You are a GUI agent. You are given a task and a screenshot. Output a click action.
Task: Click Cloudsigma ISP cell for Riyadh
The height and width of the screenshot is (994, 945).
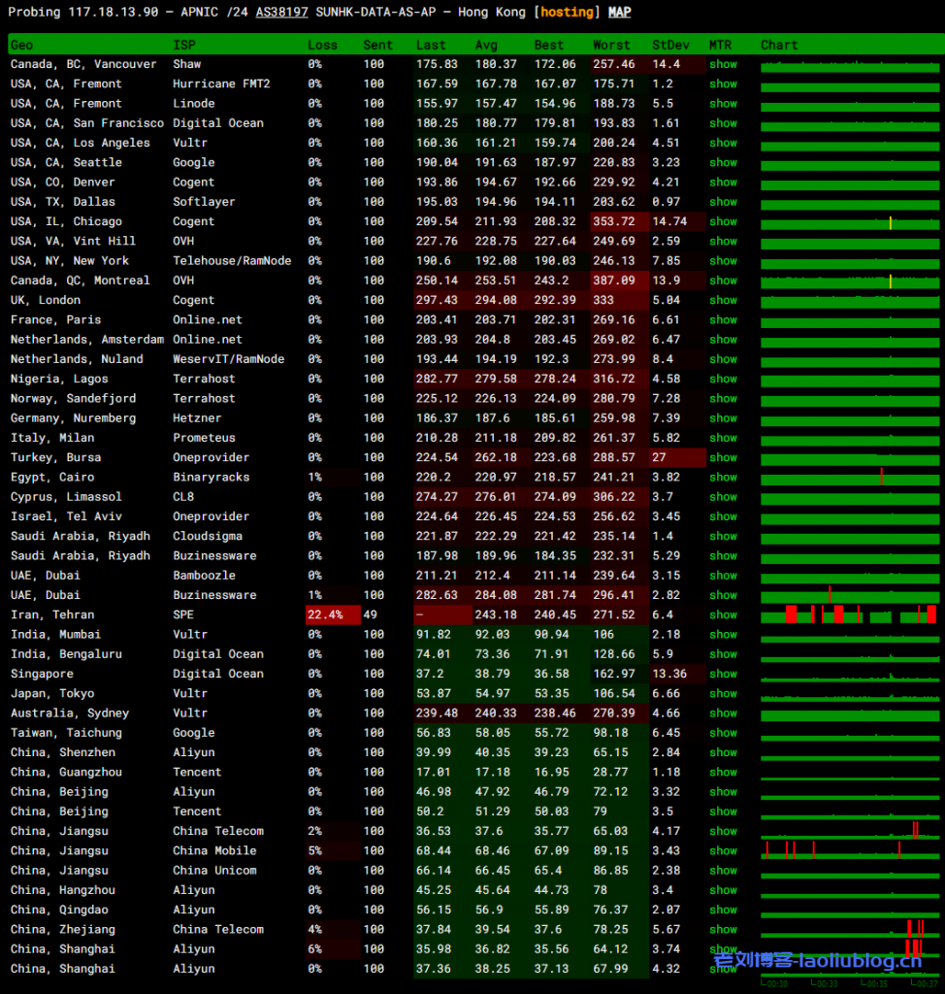click(208, 536)
